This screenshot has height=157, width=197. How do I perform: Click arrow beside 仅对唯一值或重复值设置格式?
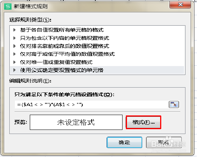click(15, 62)
